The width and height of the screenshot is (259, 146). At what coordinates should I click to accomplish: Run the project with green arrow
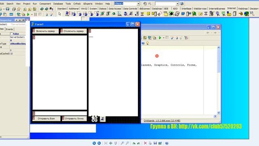tap(28, 15)
